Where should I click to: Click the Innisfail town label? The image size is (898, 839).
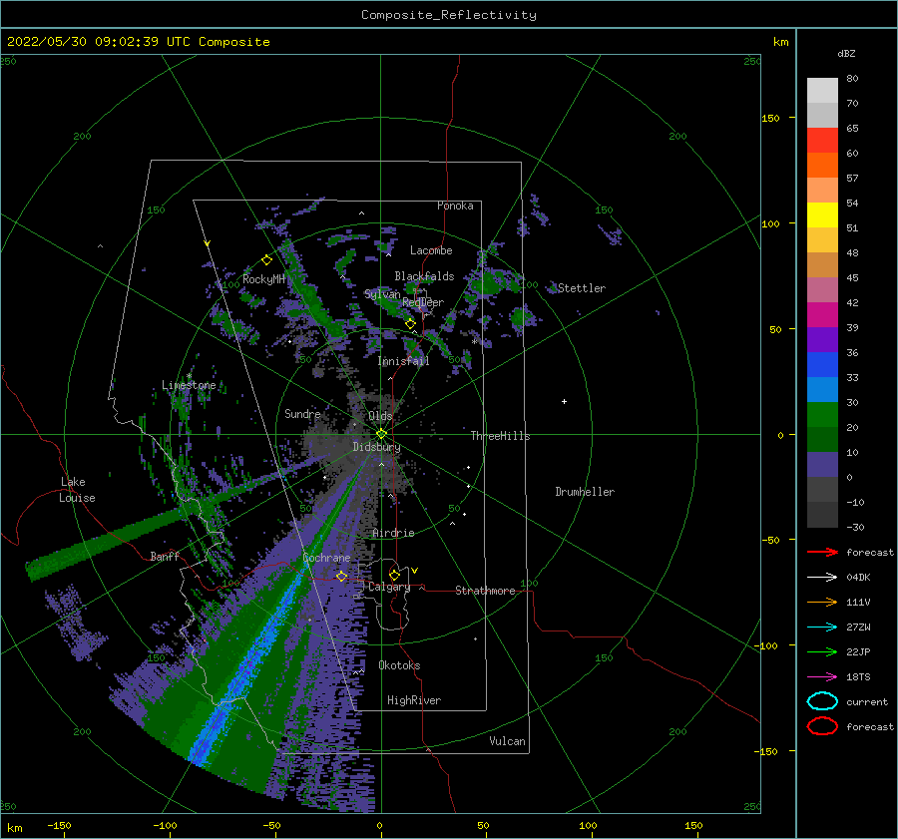click(403, 361)
